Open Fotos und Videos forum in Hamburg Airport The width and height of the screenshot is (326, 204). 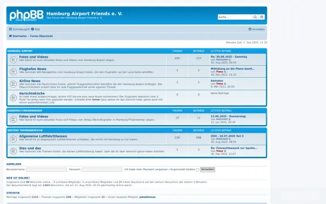click(x=34, y=57)
